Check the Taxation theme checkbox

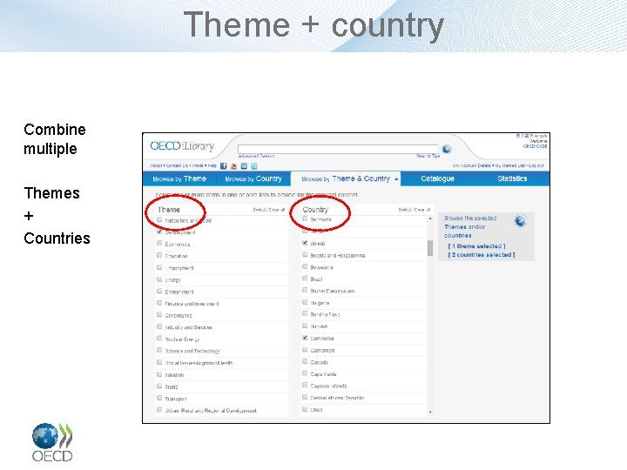pos(159,374)
